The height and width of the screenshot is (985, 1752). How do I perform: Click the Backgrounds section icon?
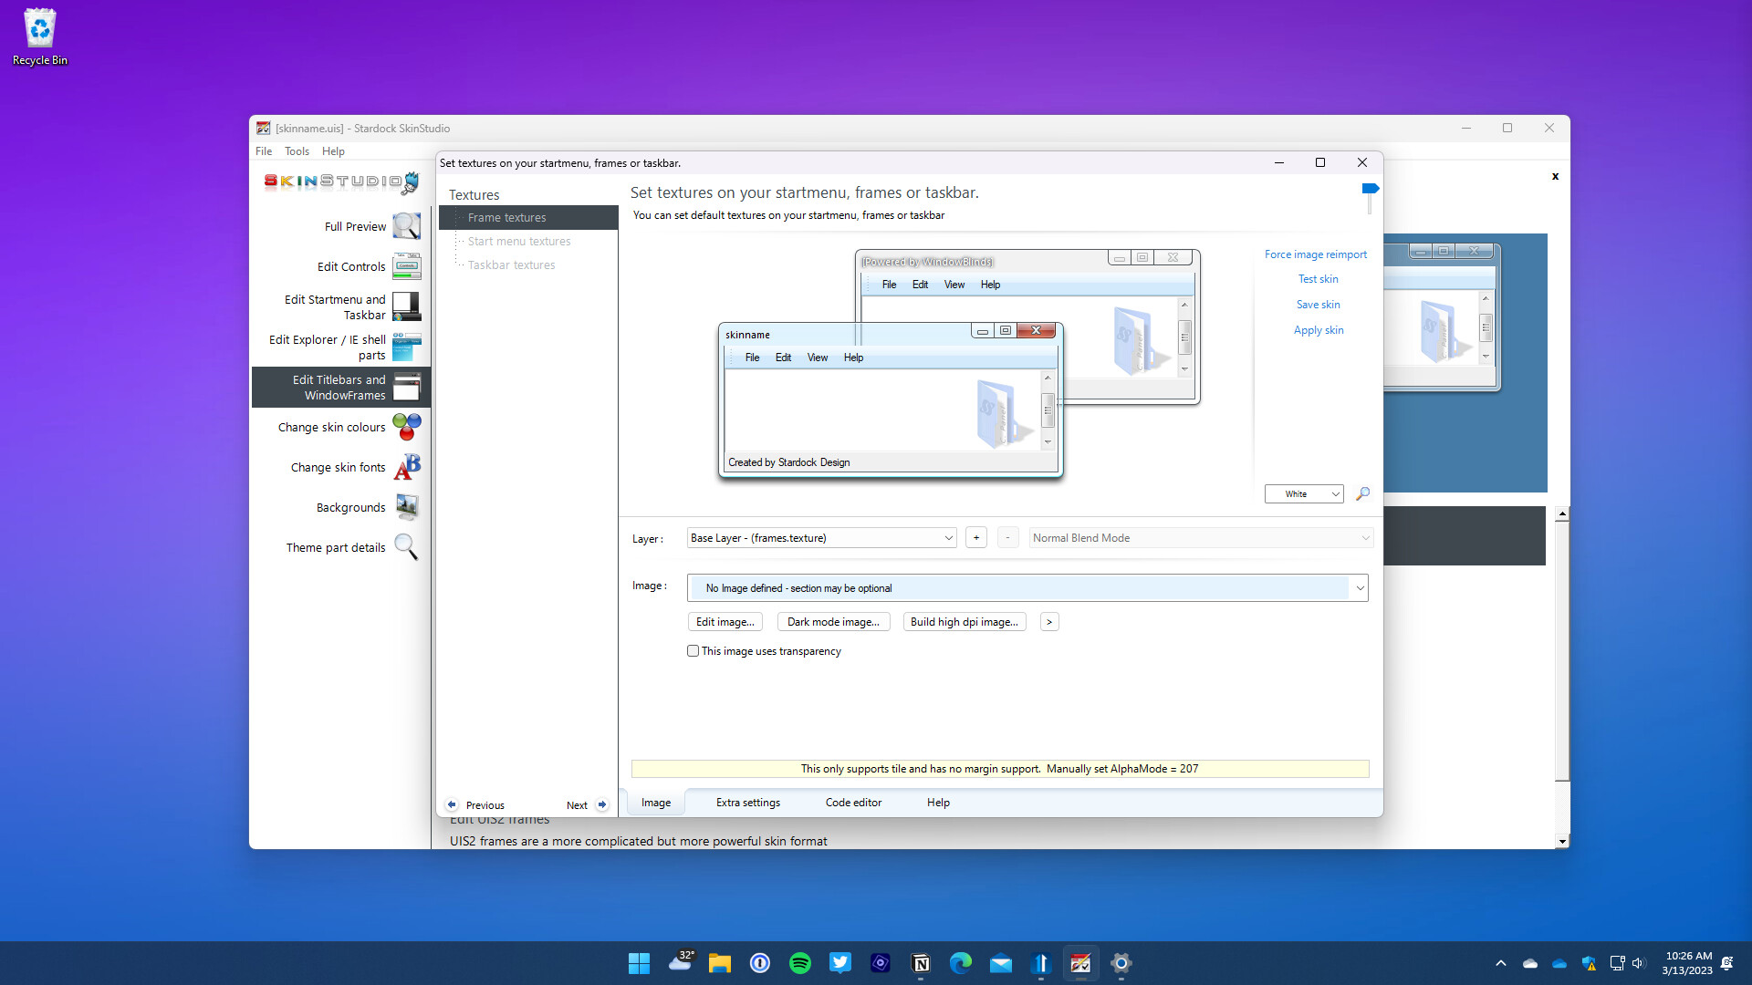407,506
